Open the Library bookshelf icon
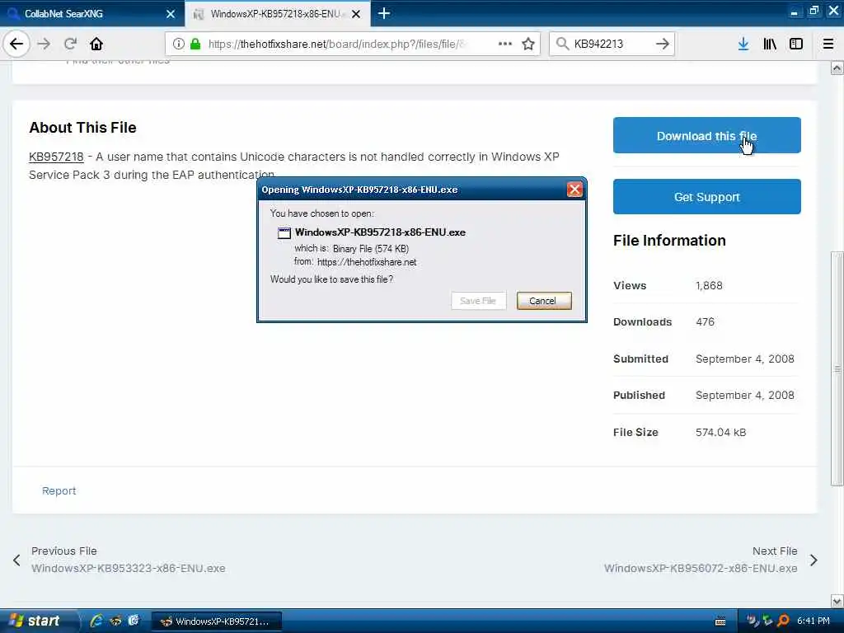This screenshot has height=633, width=844. pos(770,45)
